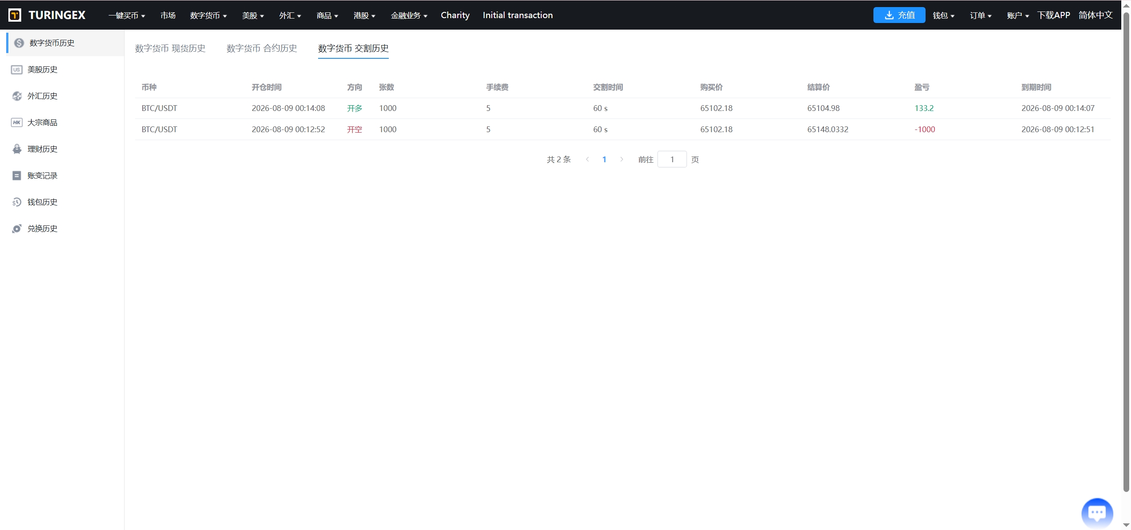The height and width of the screenshot is (530, 1131).
Task: Click 盈亏 column header
Action: [922, 87]
